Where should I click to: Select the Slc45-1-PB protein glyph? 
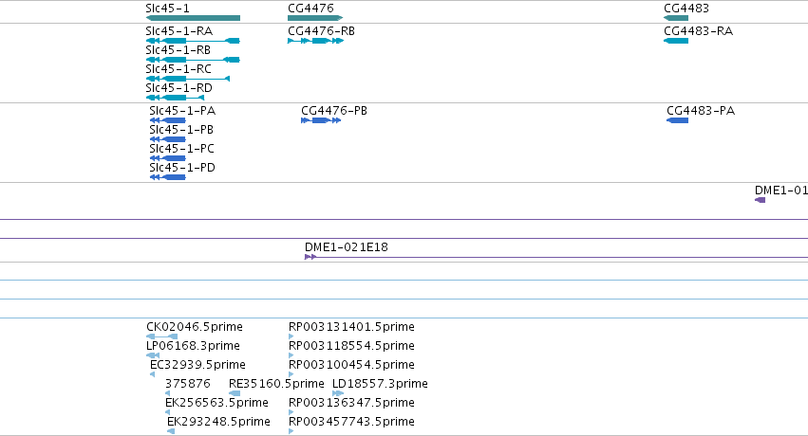(x=167, y=139)
